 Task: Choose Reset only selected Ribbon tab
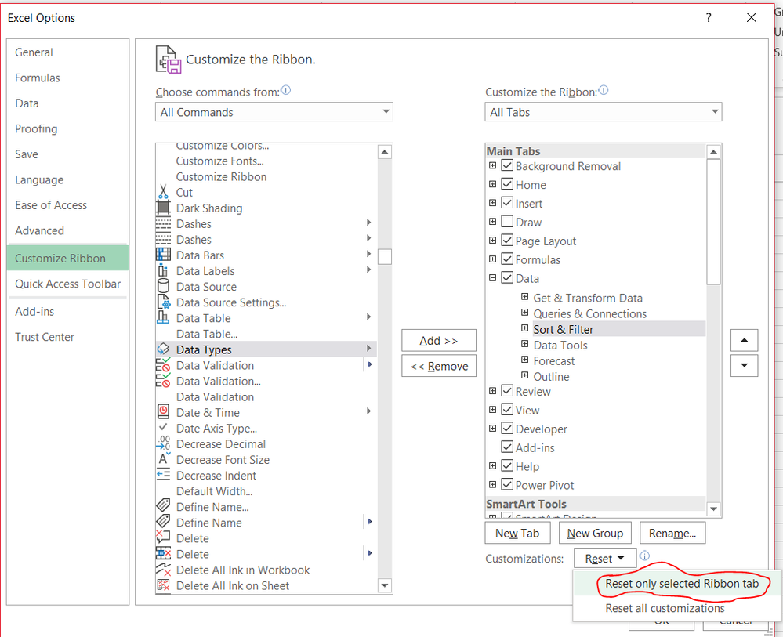coord(677,584)
